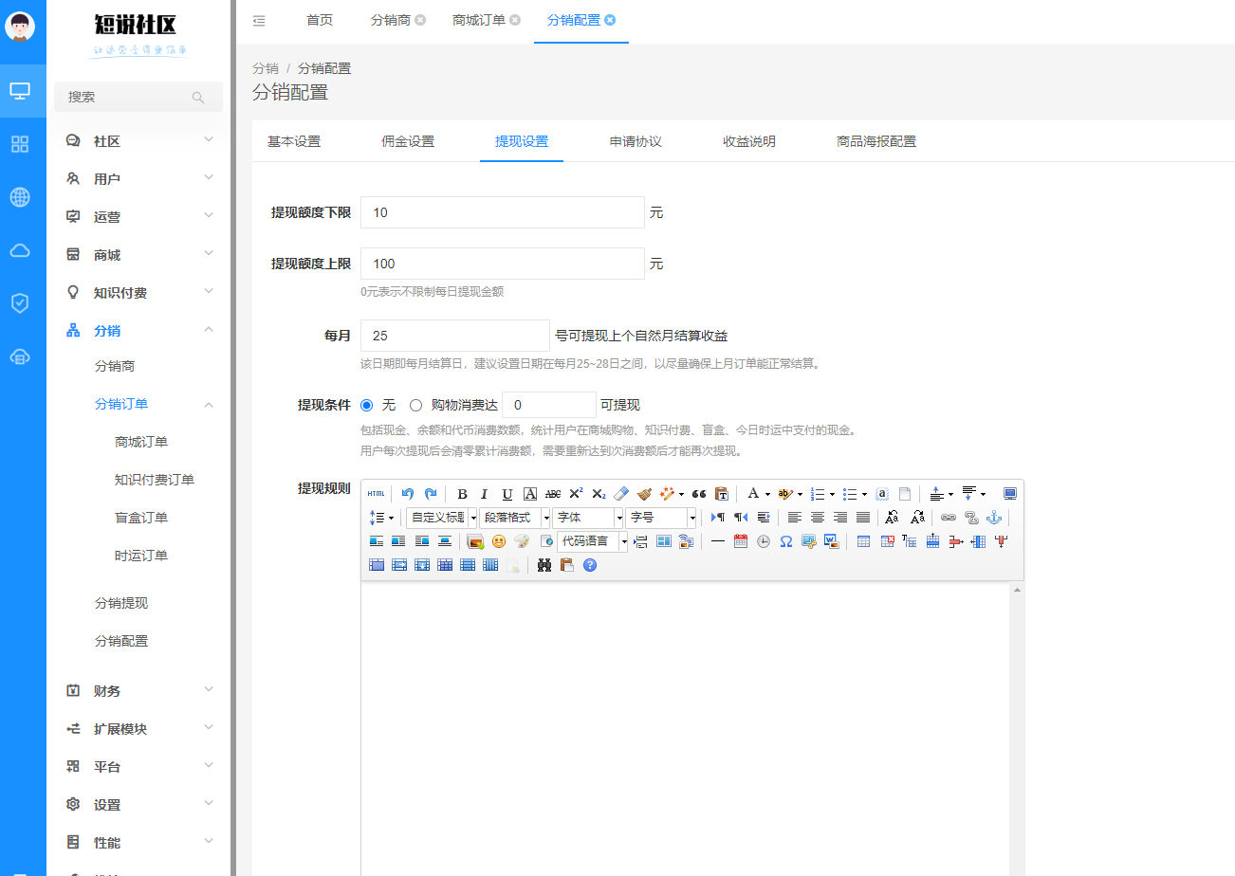Image resolution: width=1235 pixels, height=876 pixels.
Task: Click the eraser remove-format icon
Action: 621,494
